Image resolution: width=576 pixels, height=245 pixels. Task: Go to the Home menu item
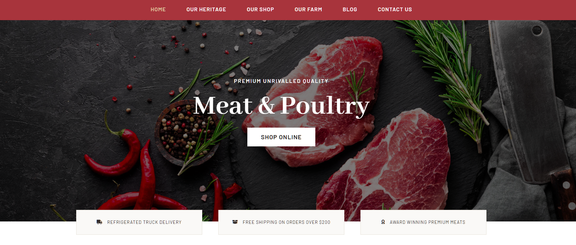(x=158, y=10)
